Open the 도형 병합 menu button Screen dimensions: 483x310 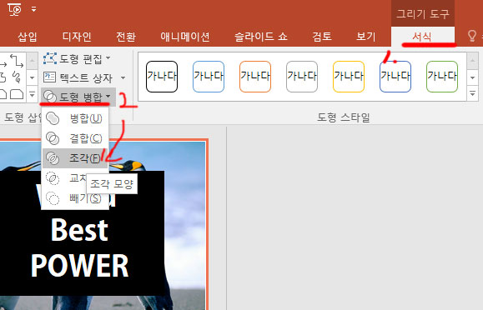pyautogui.click(x=78, y=97)
